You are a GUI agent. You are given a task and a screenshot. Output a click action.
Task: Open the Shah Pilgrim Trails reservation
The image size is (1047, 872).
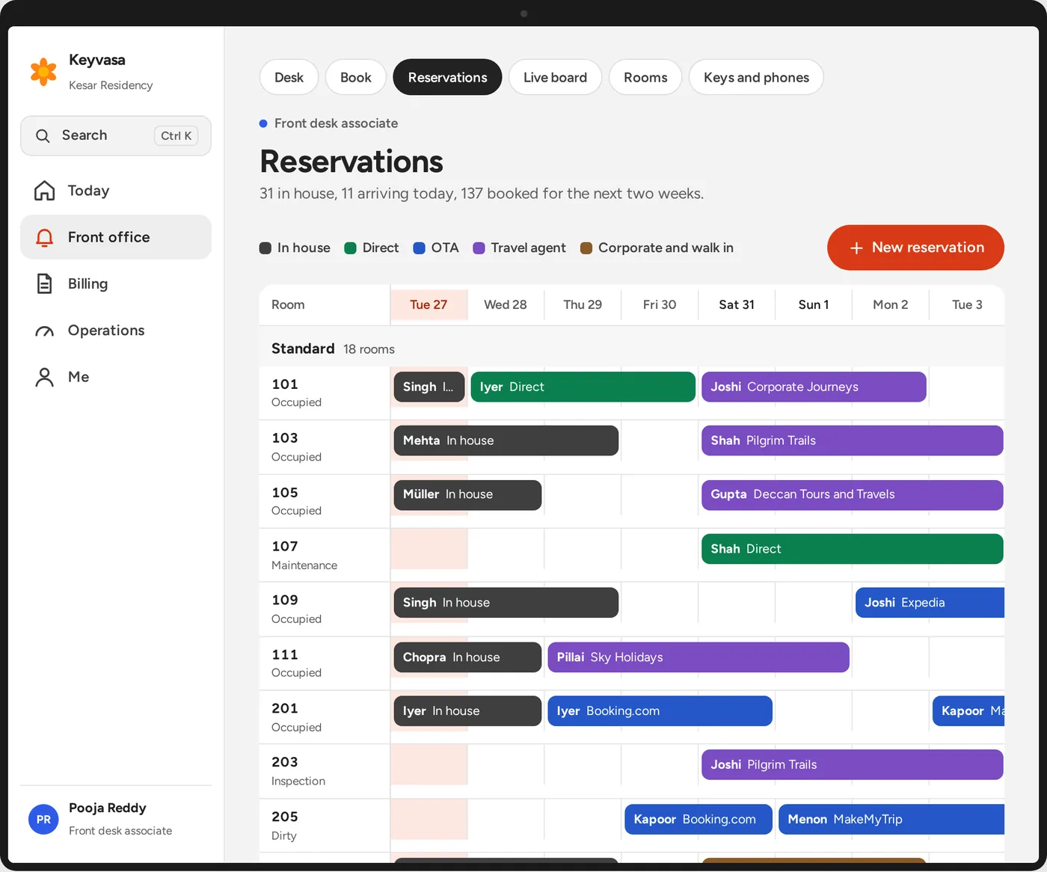click(x=853, y=440)
